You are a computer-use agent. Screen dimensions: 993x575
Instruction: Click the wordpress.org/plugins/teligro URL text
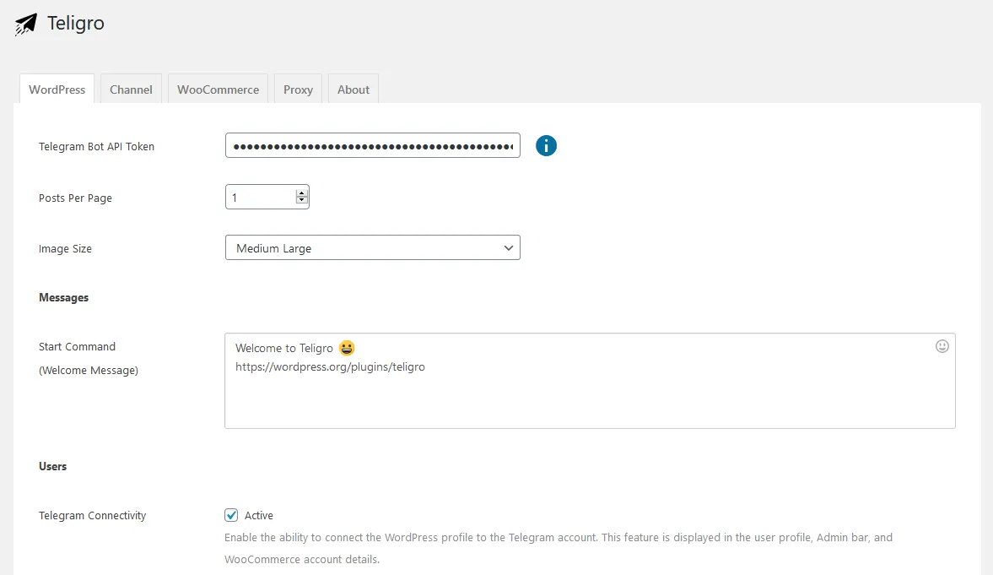pyautogui.click(x=330, y=366)
